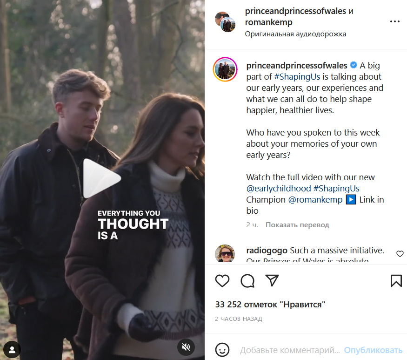
Task: Open emoji picker in comment box
Action: point(222,350)
